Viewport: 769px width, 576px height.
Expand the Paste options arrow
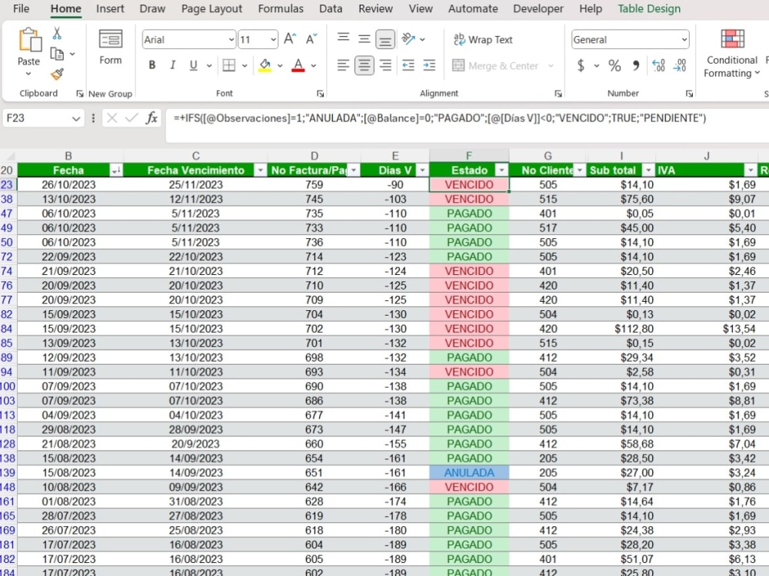28,74
